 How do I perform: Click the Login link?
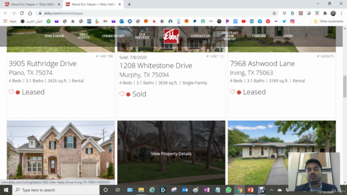click(x=288, y=36)
